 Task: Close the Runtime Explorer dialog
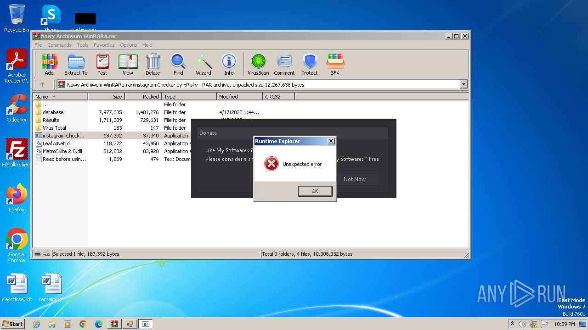click(331, 141)
